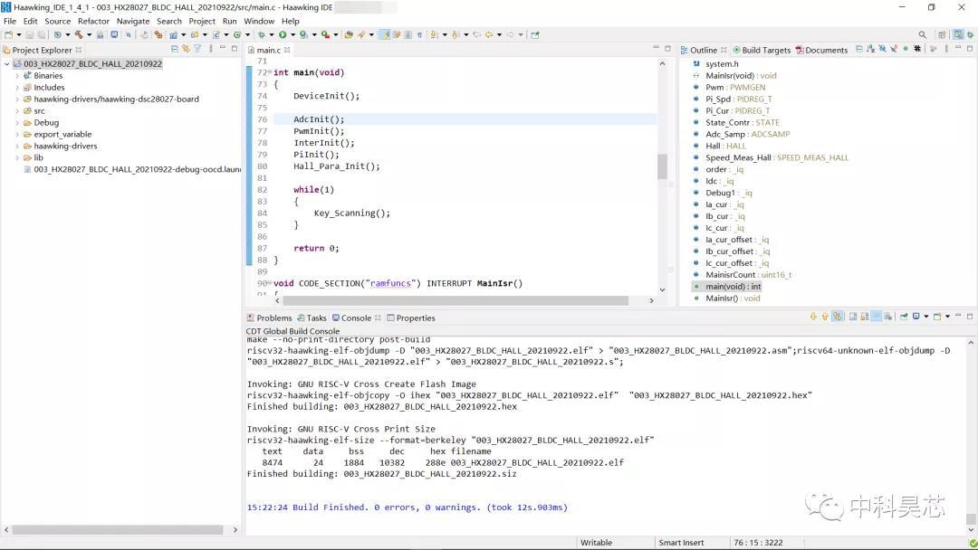This screenshot has width=978, height=550.
Task: Open the Search toolbar magnifier icon
Action: [x=923, y=35]
